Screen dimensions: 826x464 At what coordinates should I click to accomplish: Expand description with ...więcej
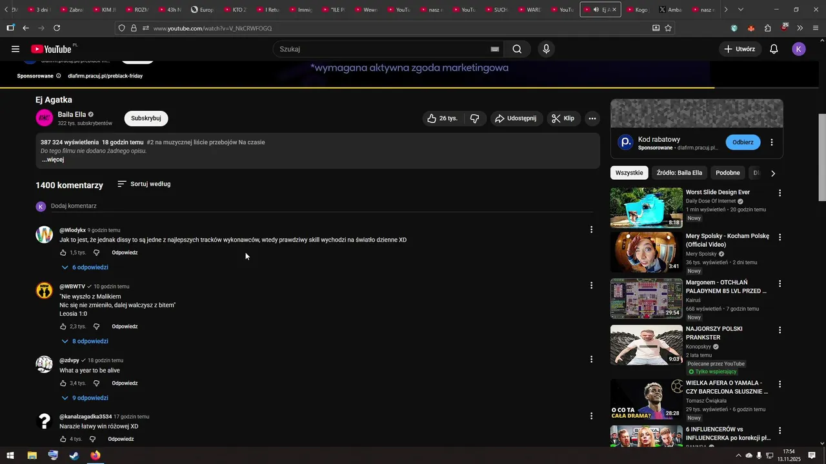(53, 160)
